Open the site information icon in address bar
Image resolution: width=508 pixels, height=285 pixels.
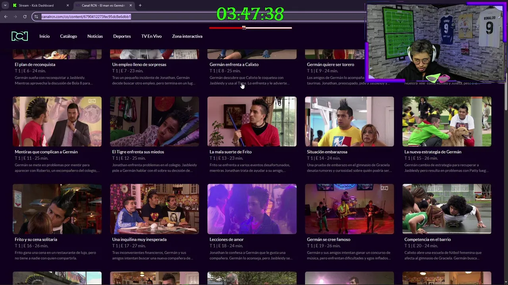(x=36, y=17)
